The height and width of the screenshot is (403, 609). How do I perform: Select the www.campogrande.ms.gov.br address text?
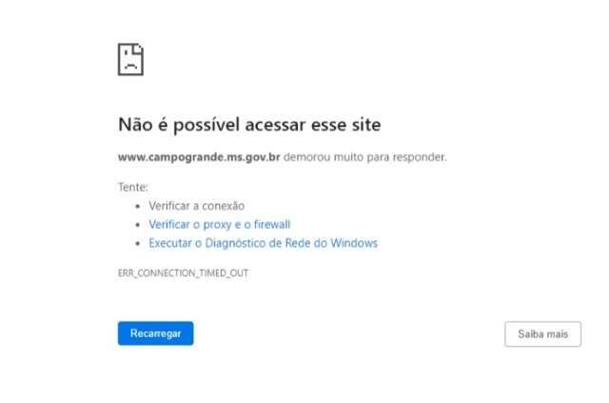(199, 157)
